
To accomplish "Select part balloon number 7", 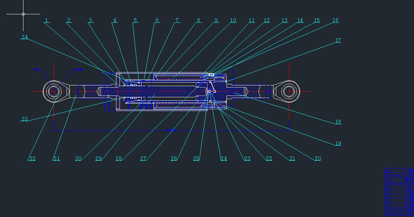I will pyautogui.click(x=177, y=20).
